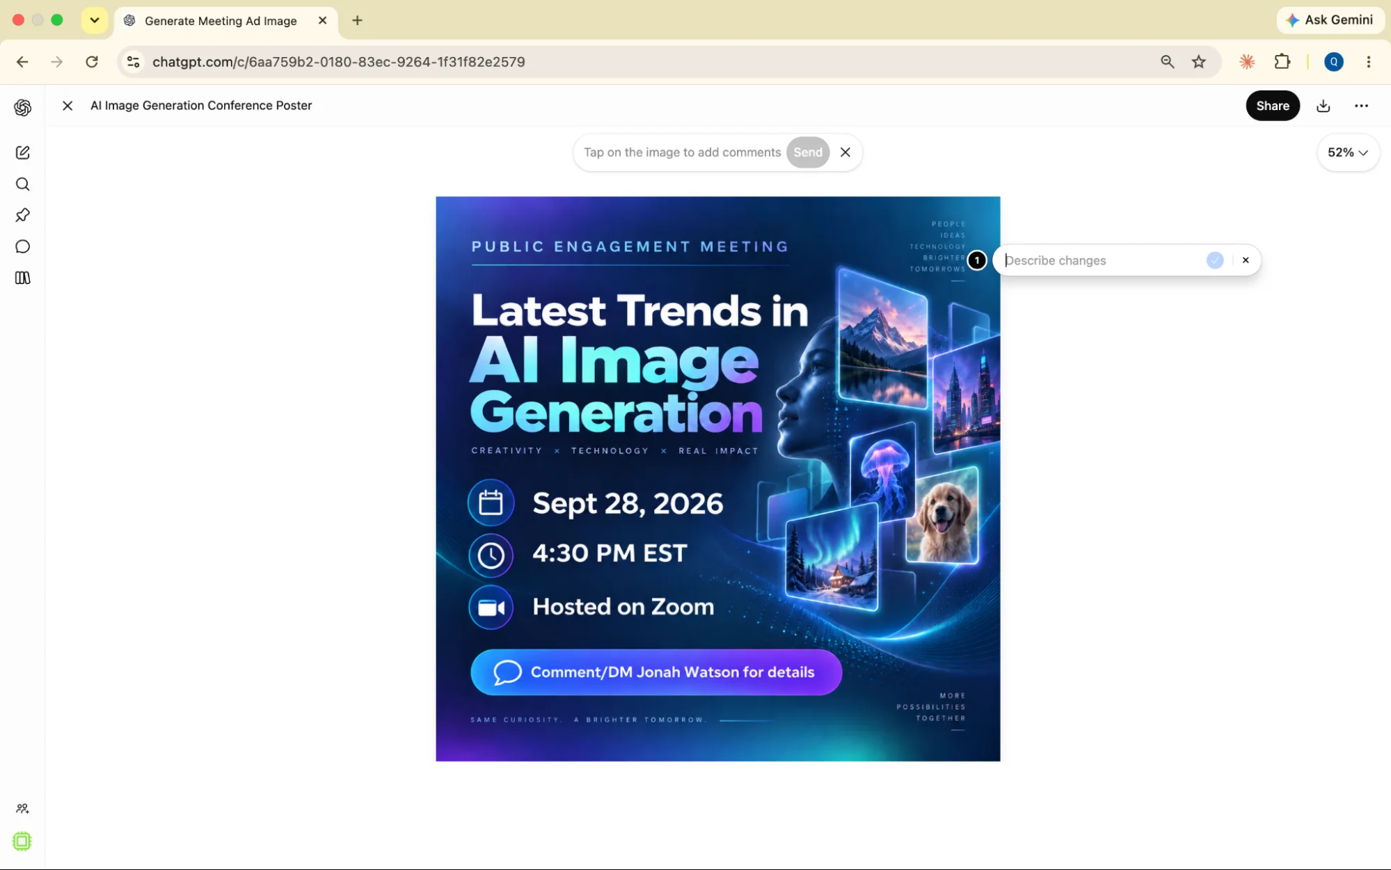The image size is (1391, 870).
Task: Click the Ask Gemini button
Action: (1329, 20)
